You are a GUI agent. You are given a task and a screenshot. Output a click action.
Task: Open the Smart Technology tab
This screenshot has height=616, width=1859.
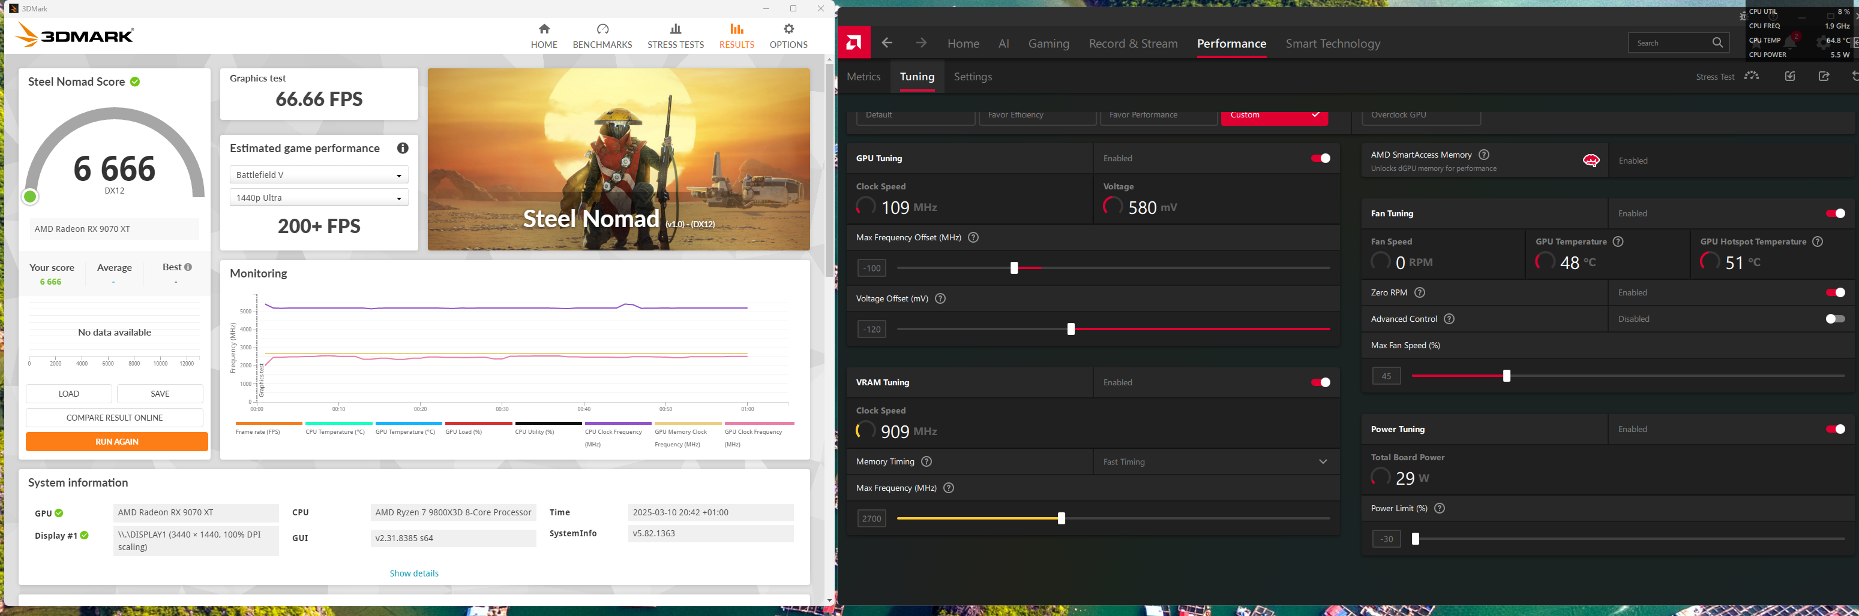1333,44
